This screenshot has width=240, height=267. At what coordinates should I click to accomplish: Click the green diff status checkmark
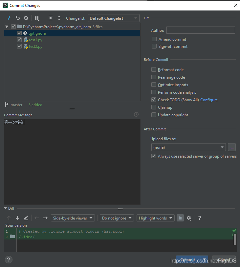point(234,230)
